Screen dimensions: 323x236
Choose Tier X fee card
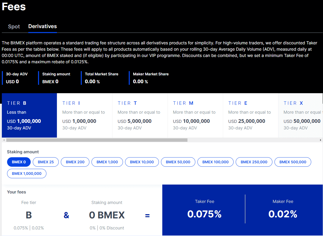302,116
